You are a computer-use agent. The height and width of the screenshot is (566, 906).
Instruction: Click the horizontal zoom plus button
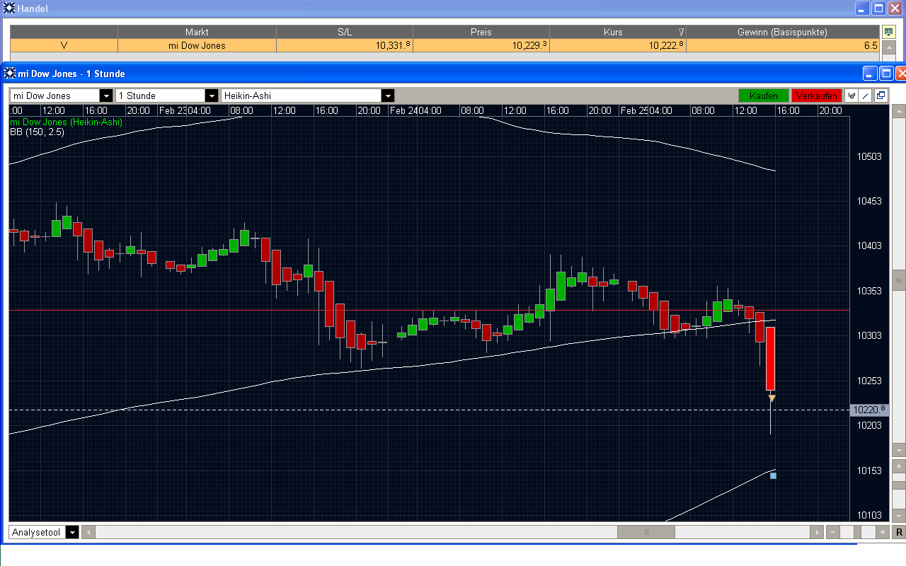click(882, 532)
